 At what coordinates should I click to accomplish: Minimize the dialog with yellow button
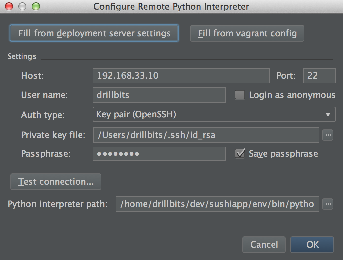click(22, 6)
